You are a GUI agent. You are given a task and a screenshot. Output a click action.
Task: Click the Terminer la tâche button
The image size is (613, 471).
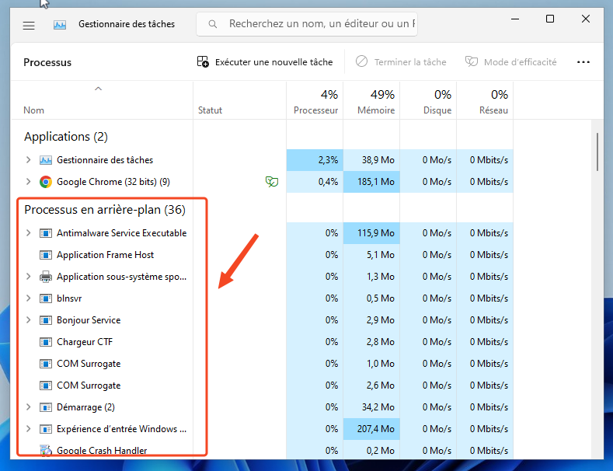(402, 62)
